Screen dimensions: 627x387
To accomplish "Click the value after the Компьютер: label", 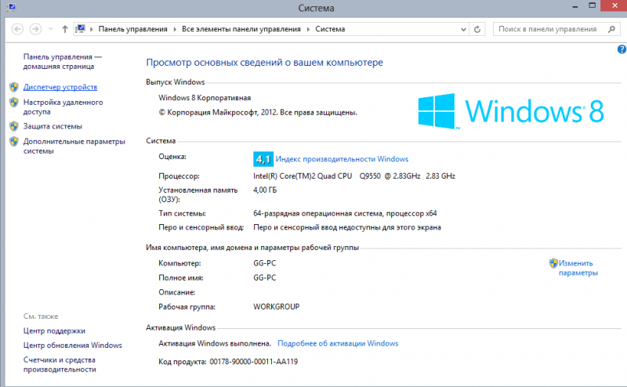I will click(x=265, y=263).
